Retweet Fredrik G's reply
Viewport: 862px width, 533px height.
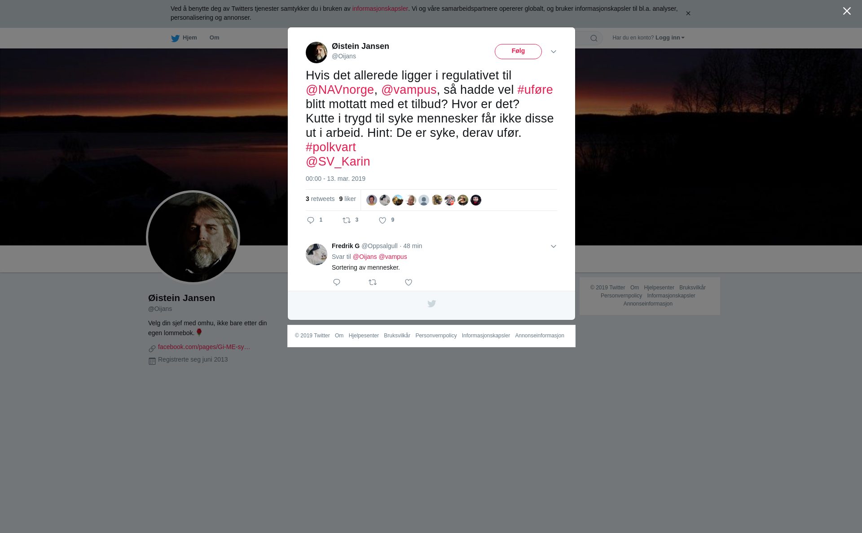coord(373,282)
